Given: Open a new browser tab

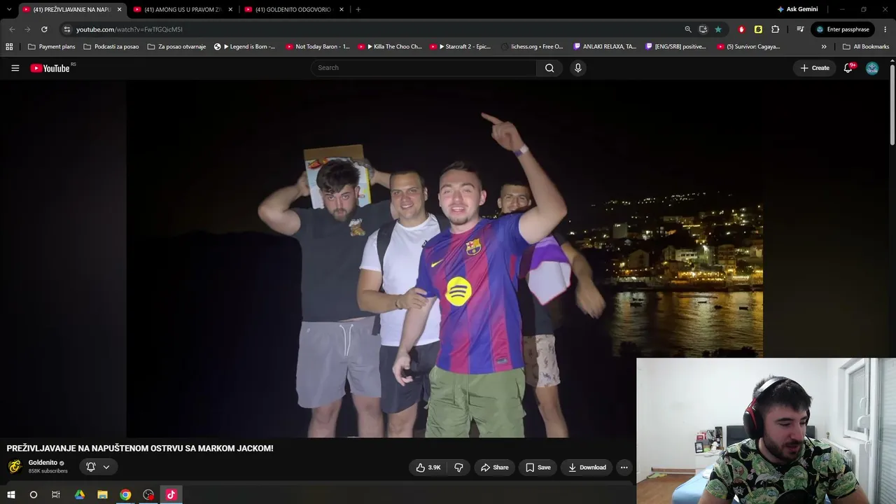Looking at the screenshot, I should pos(358,10).
